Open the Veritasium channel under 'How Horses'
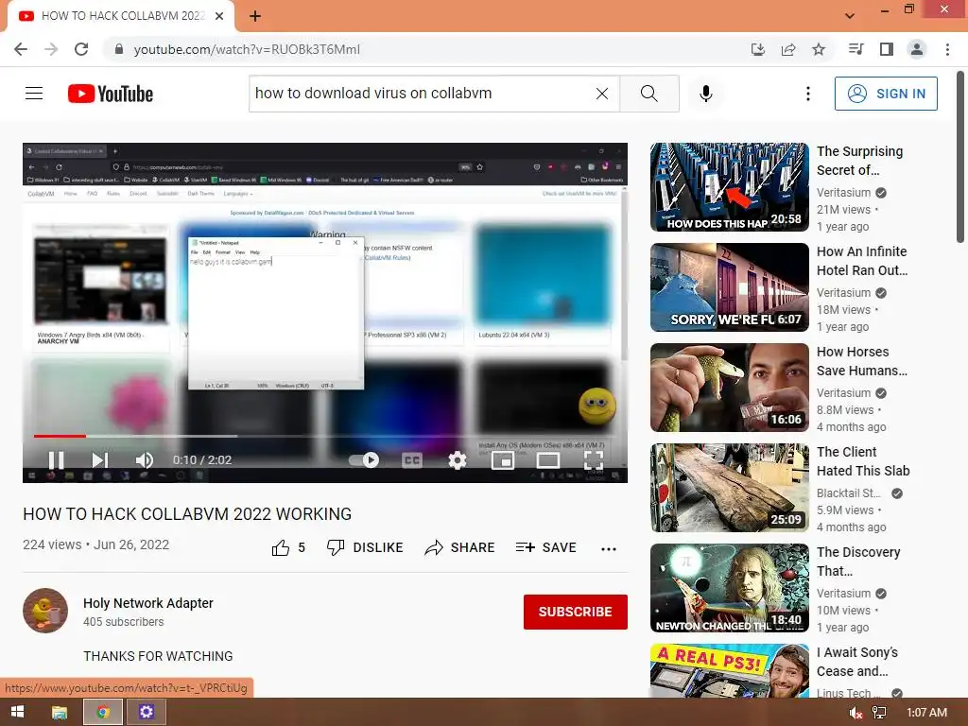Viewport: 968px width, 726px height. point(843,392)
